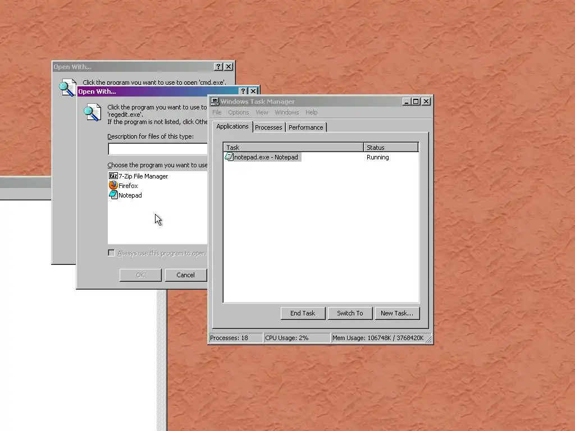The height and width of the screenshot is (431, 575).
Task: Click the Task Manager resize grip
Action: pyautogui.click(x=428, y=339)
